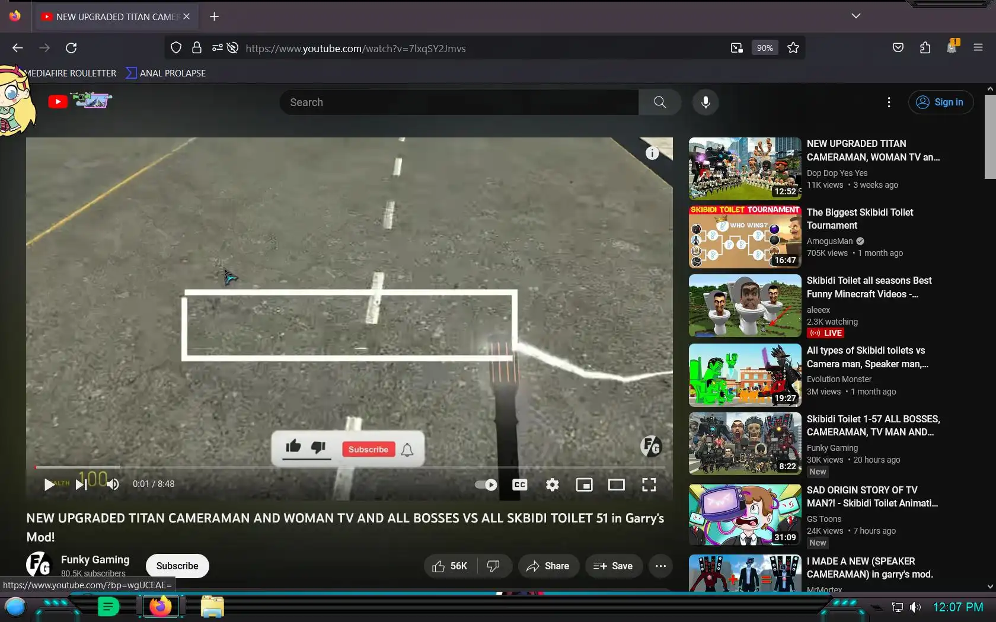Select the NEW UPGRADED TITAN CAMER tab
Viewport: 996px width, 622px height.
pyautogui.click(x=116, y=17)
